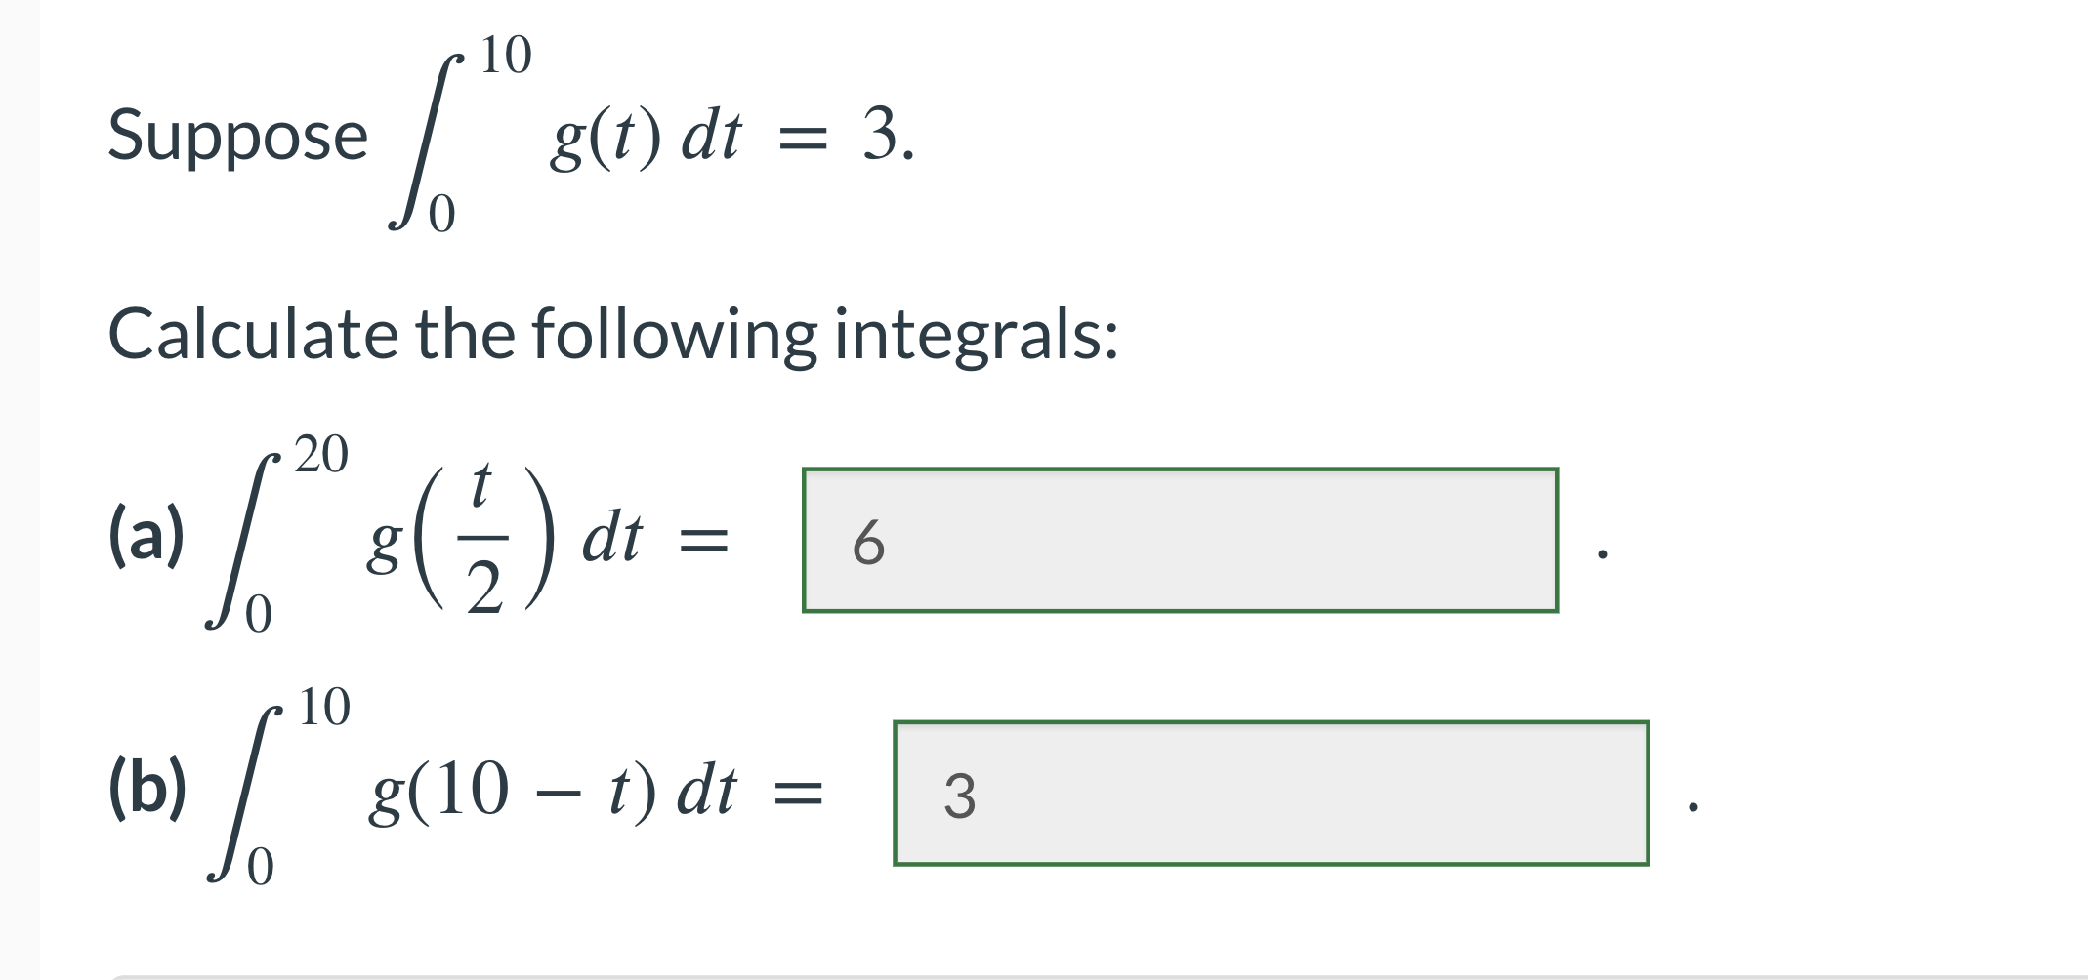The width and height of the screenshot is (2088, 980).
Task: Click the equals sign after g(t) dt
Action: tap(803, 139)
